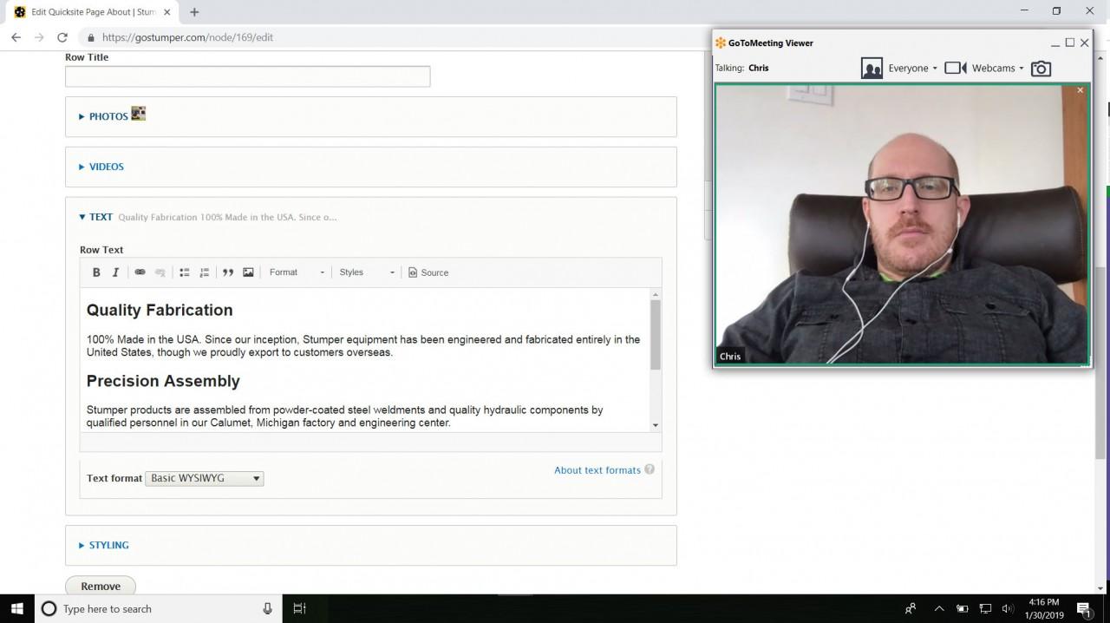Click the photo thumbnail next to PHOTOS
This screenshot has width=1110, height=623.
tap(138, 114)
